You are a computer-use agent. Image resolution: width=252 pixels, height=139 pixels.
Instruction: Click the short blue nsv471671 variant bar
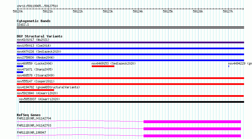pyautogui.click(x=20, y=72)
